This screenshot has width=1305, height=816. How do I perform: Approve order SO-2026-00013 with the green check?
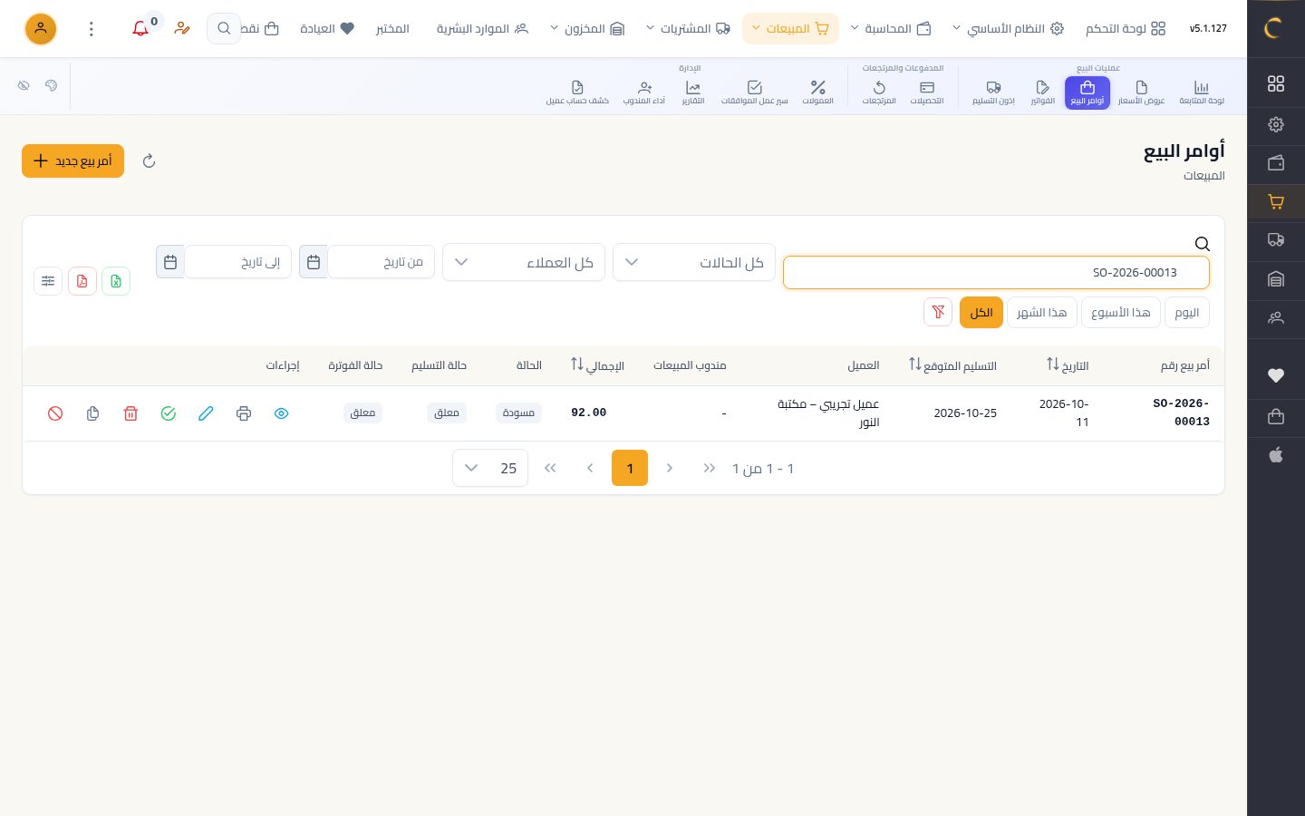169,413
